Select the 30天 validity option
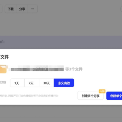The image size is (122, 122). 46,83
